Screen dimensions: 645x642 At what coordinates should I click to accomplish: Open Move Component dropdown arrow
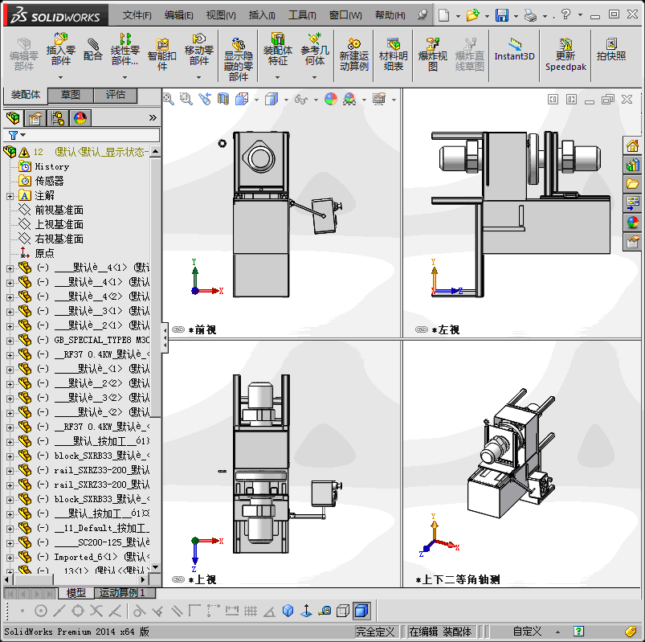tap(199, 77)
